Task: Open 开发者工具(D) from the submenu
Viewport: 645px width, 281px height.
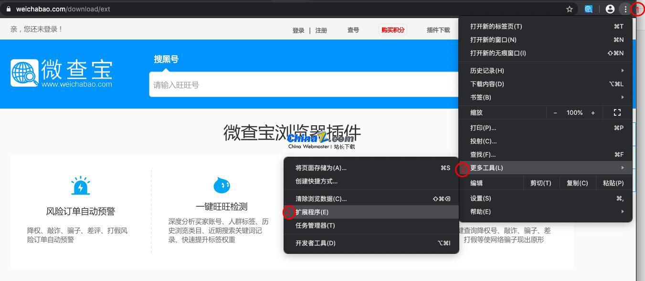Action: (371, 243)
